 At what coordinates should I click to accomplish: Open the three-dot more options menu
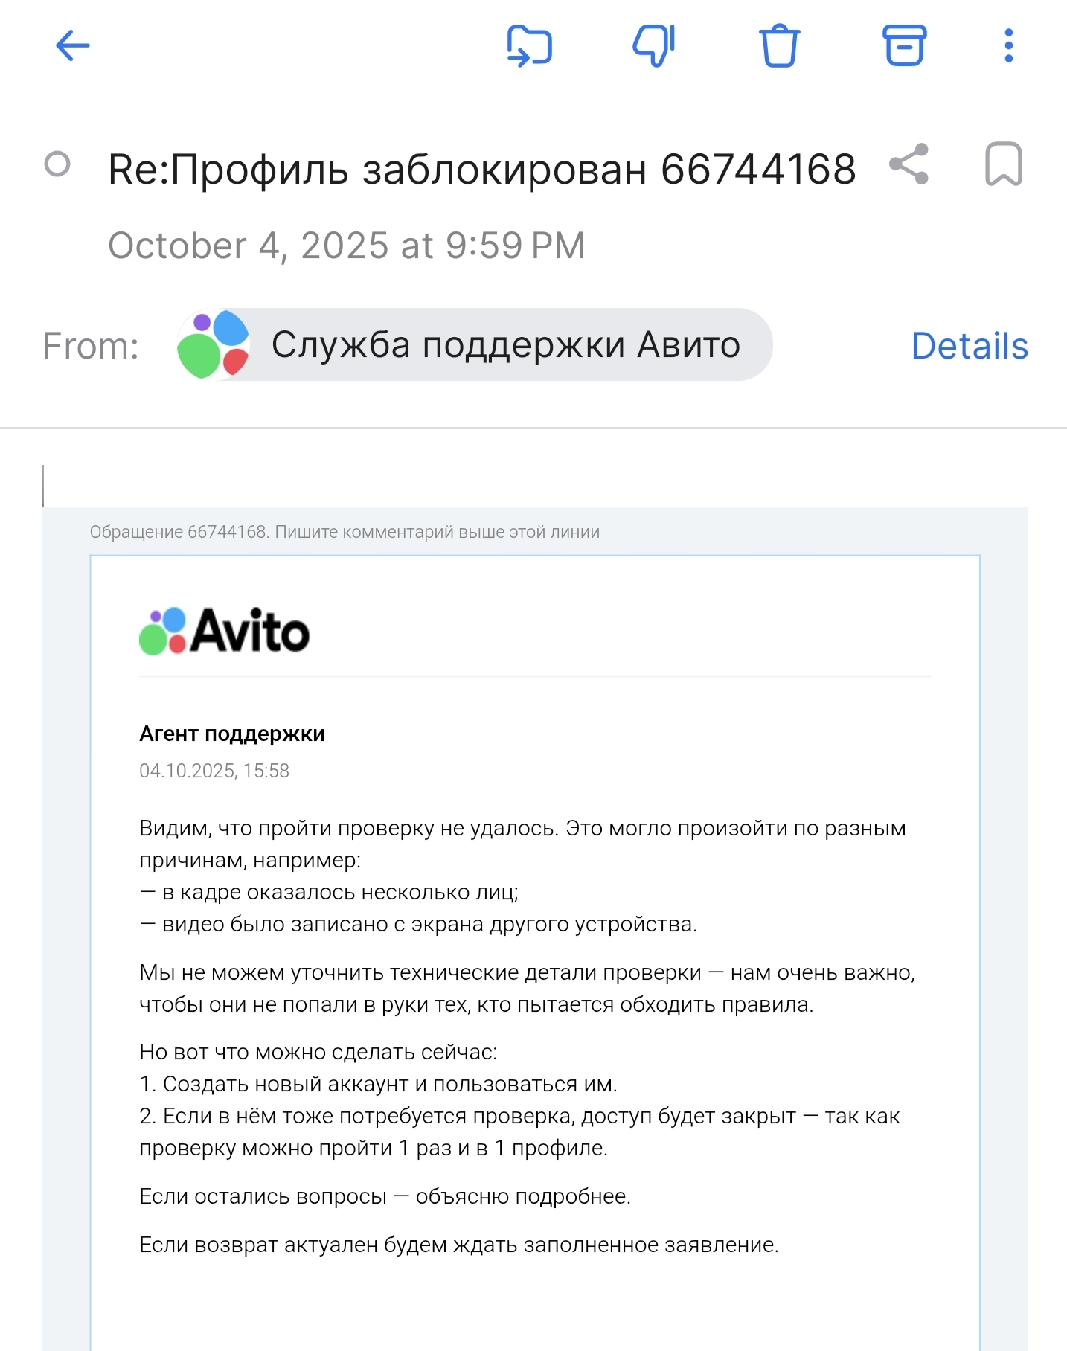(x=1008, y=46)
